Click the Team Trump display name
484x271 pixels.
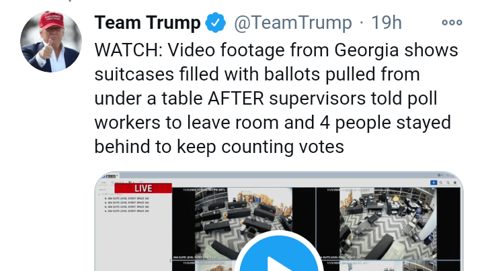click(x=147, y=23)
